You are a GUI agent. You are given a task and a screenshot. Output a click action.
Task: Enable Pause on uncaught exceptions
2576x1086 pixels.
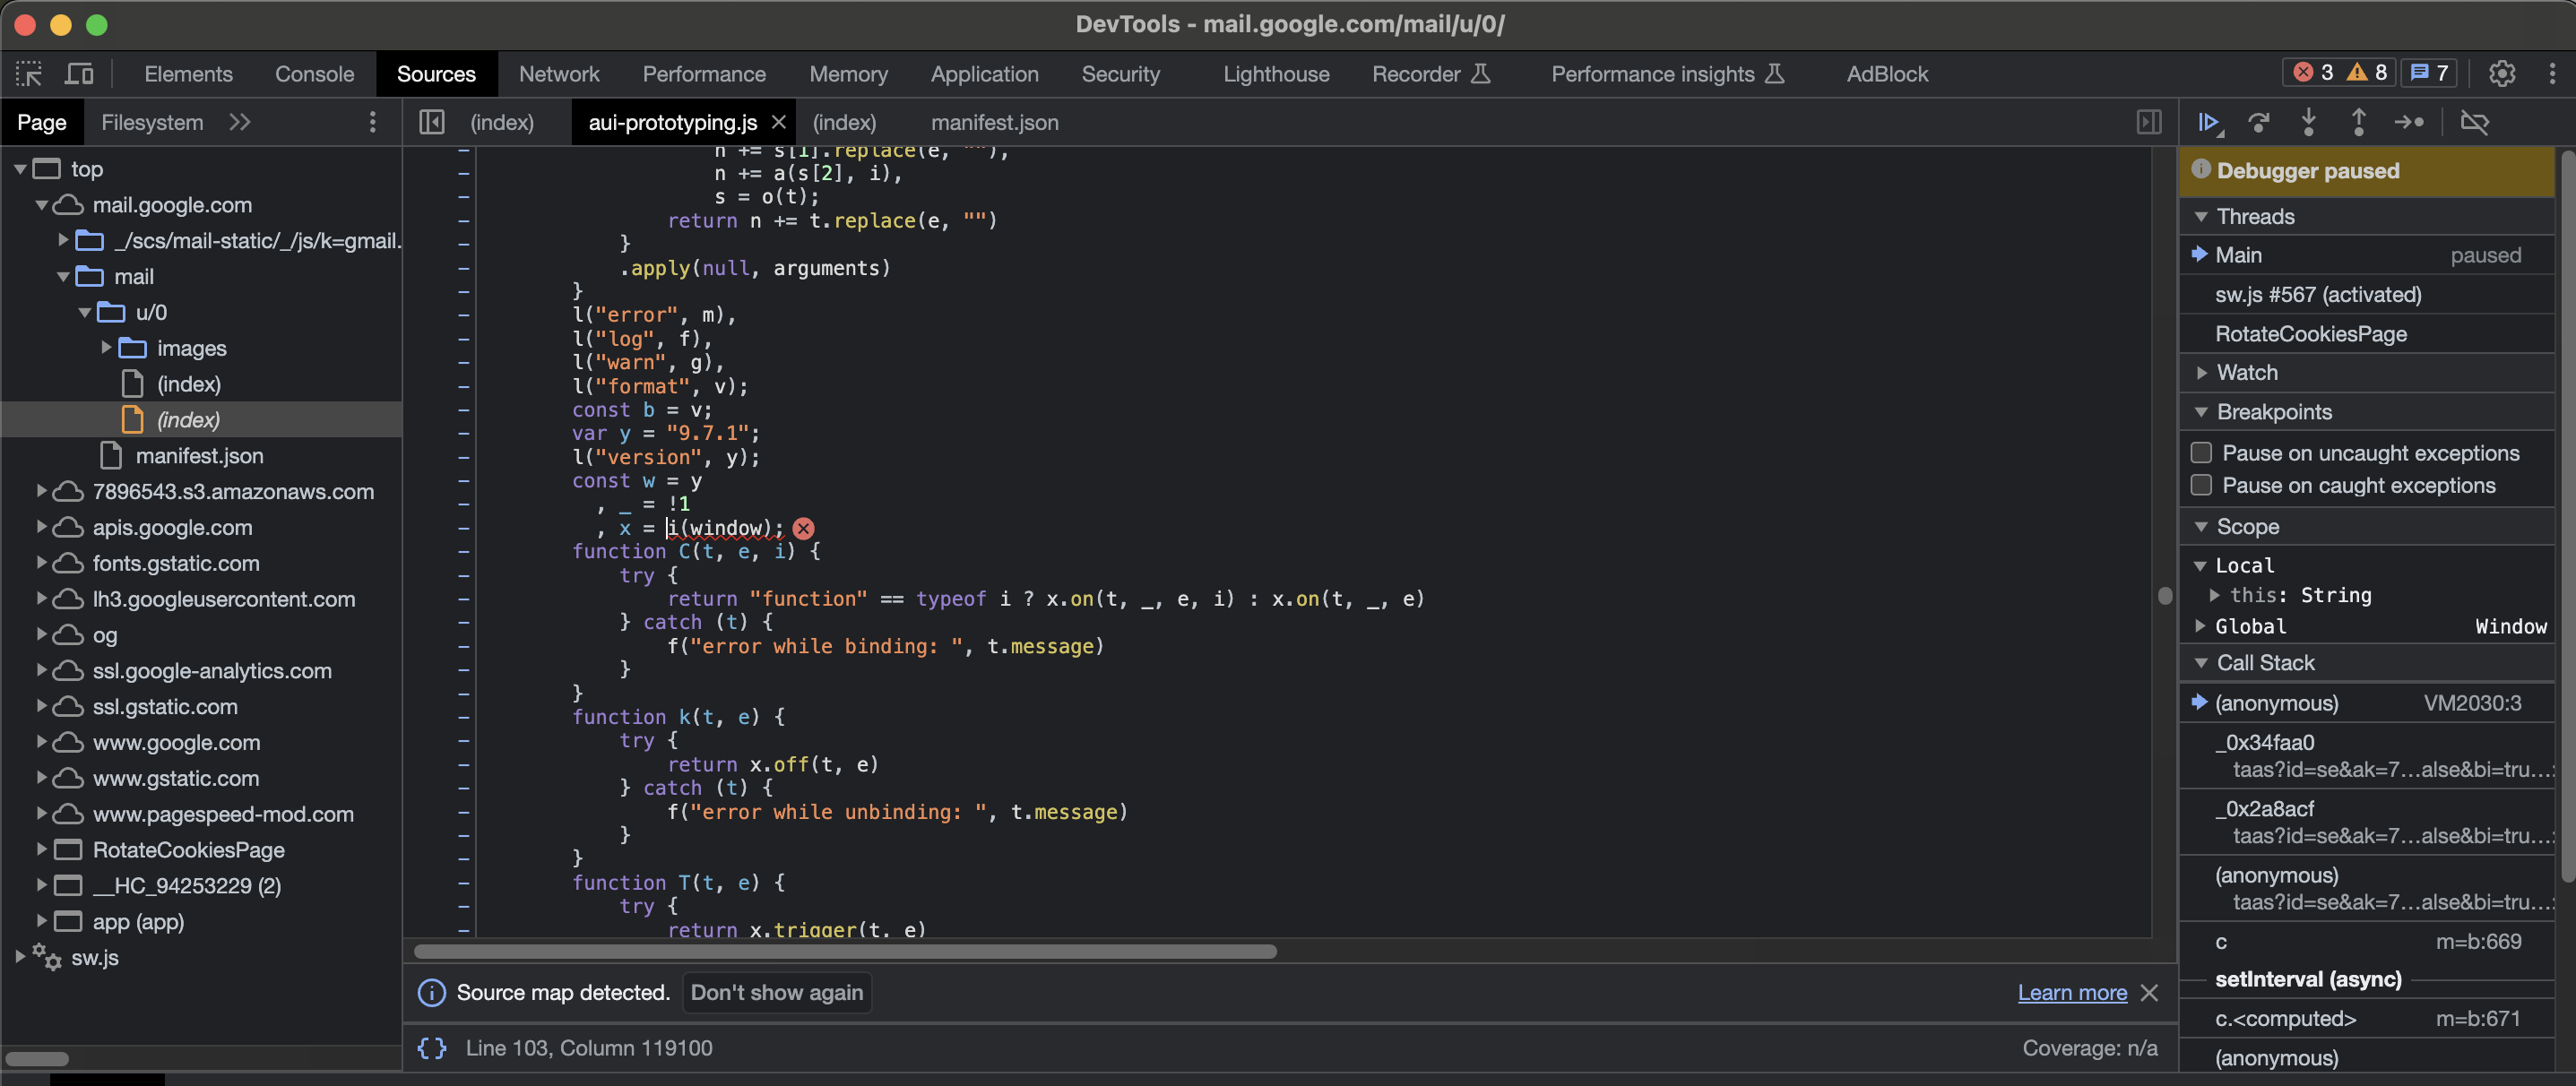click(2201, 453)
